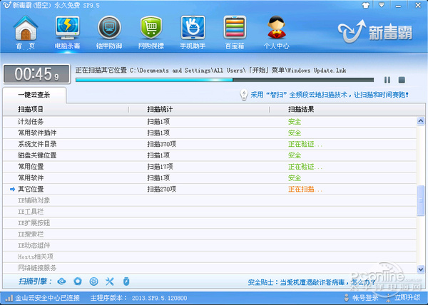Select the IE动态组件 row
This screenshot has height=305, width=428.
pyautogui.click(x=209, y=245)
